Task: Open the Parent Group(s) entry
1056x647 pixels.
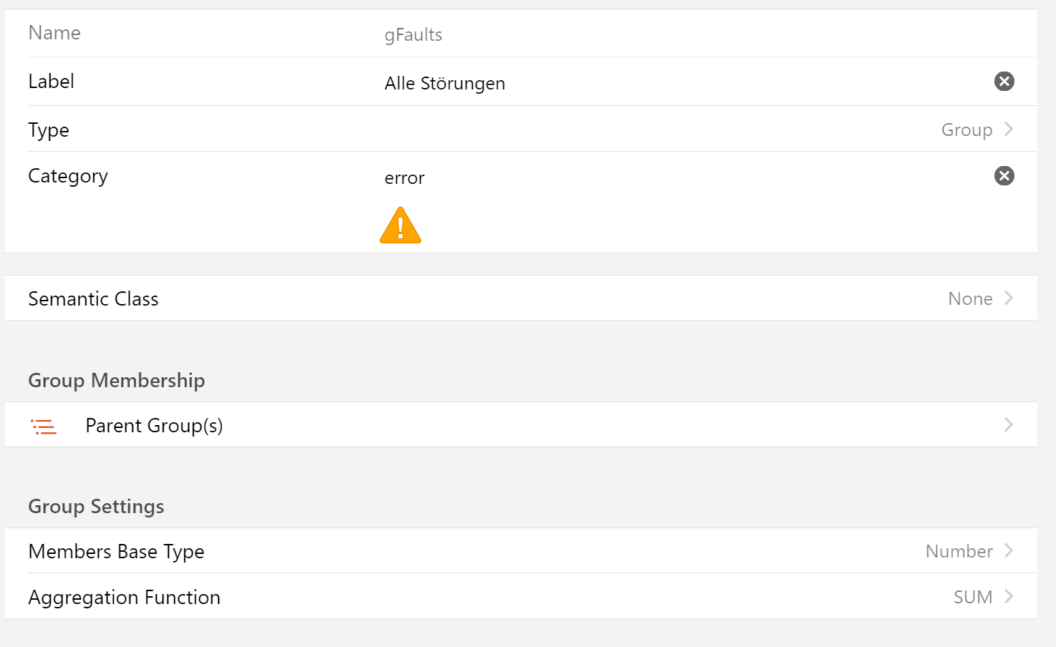Action: [154, 426]
